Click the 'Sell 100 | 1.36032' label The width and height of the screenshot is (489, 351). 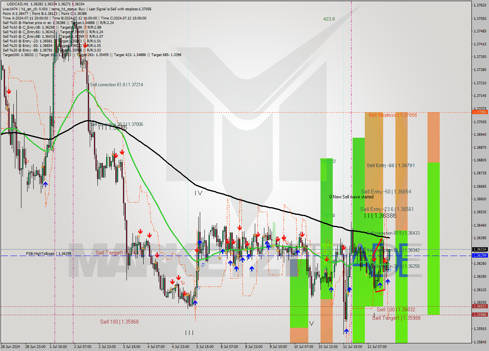point(396,309)
